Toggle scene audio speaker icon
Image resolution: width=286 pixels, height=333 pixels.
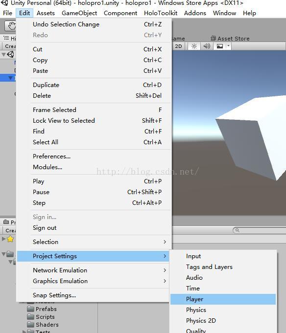207,46
